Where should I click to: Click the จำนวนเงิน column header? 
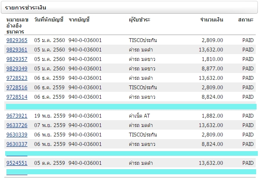(212, 20)
